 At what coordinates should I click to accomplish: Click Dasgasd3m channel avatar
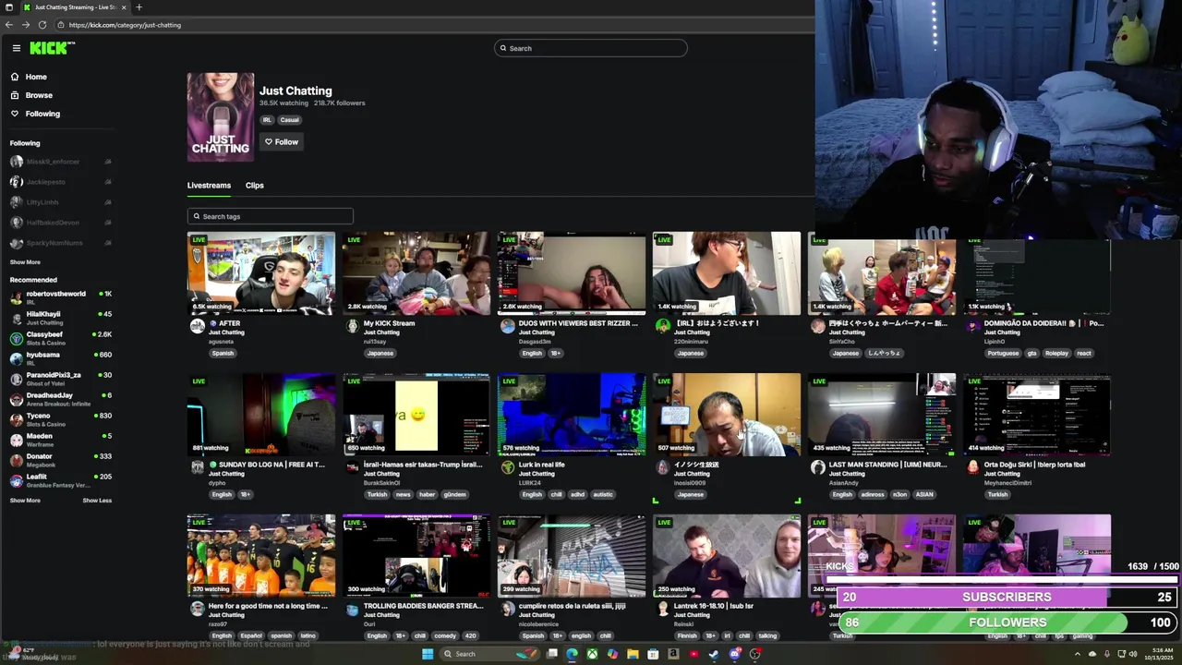coord(507,326)
